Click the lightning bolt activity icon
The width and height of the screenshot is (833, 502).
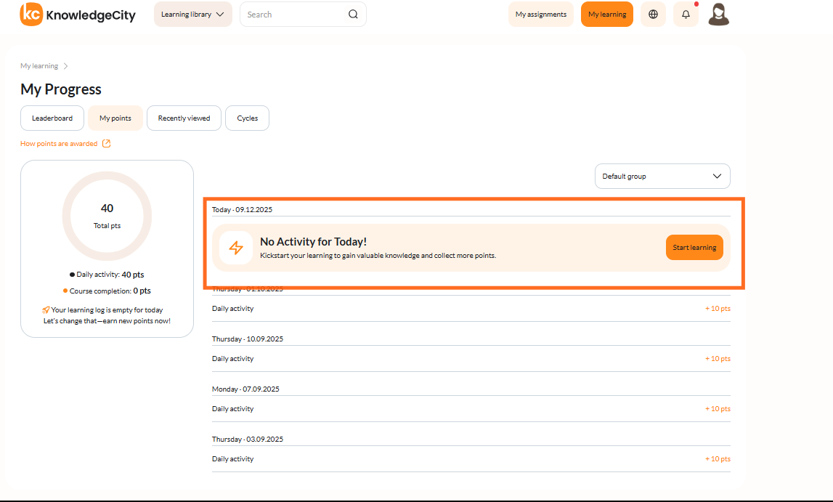pyautogui.click(x=236, y=248)
